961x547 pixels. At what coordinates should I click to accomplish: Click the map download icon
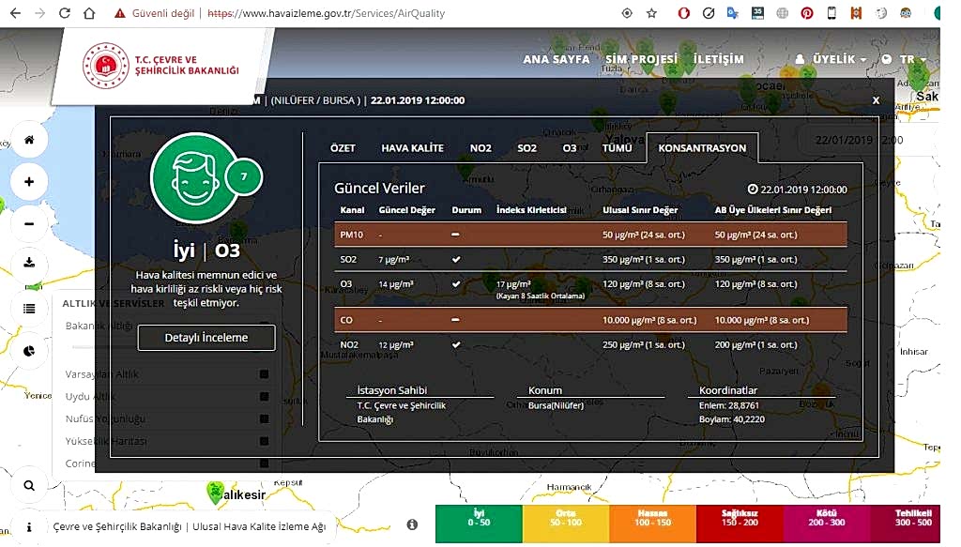[x=29, y=264]
